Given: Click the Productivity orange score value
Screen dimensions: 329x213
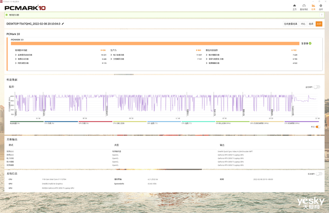Looking at the screenshot, I should [198, 50].
